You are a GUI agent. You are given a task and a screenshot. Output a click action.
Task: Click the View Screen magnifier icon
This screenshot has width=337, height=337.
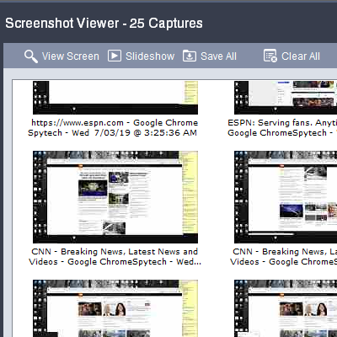coord(31,56)
